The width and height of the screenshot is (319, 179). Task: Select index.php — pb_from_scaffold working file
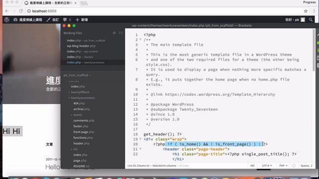click(93, 41)
